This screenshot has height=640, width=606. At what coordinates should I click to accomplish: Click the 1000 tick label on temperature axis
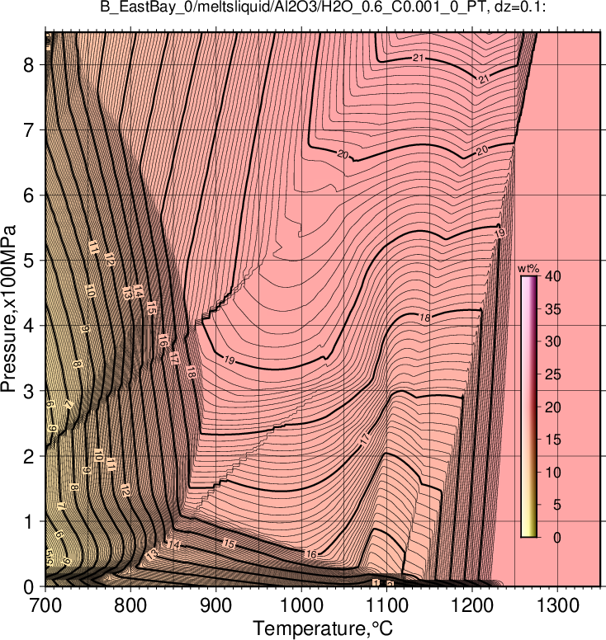click(x=301, y=605)
